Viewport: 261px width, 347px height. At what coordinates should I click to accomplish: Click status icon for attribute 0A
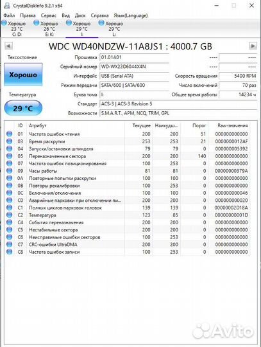pos(9,178)
